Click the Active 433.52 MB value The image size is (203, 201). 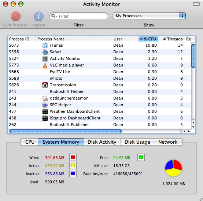click(55, 166)
